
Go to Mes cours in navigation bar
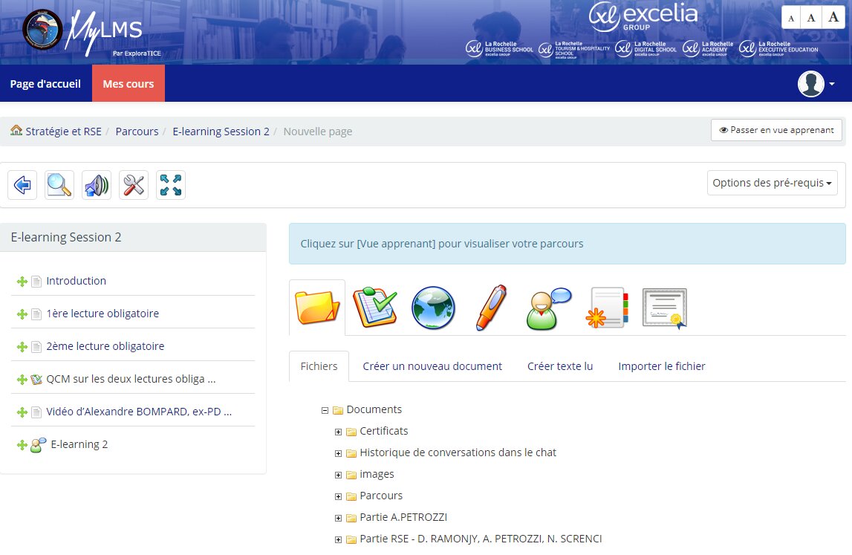(x=129, y=84)
